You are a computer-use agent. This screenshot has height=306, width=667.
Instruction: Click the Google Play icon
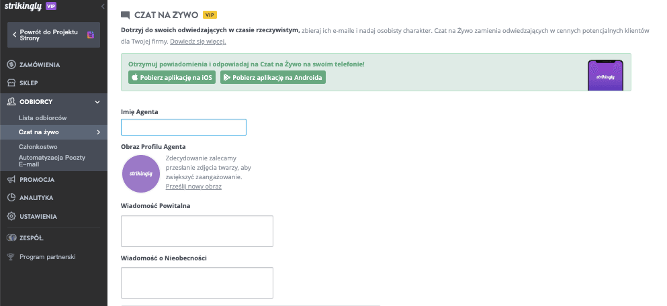(x=227, y=77)
